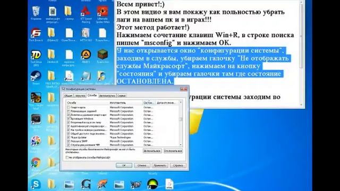This screenshot has height=191, width=340.
Task: Open the folder next to Skype icon
Action: (x=52, y=184)
